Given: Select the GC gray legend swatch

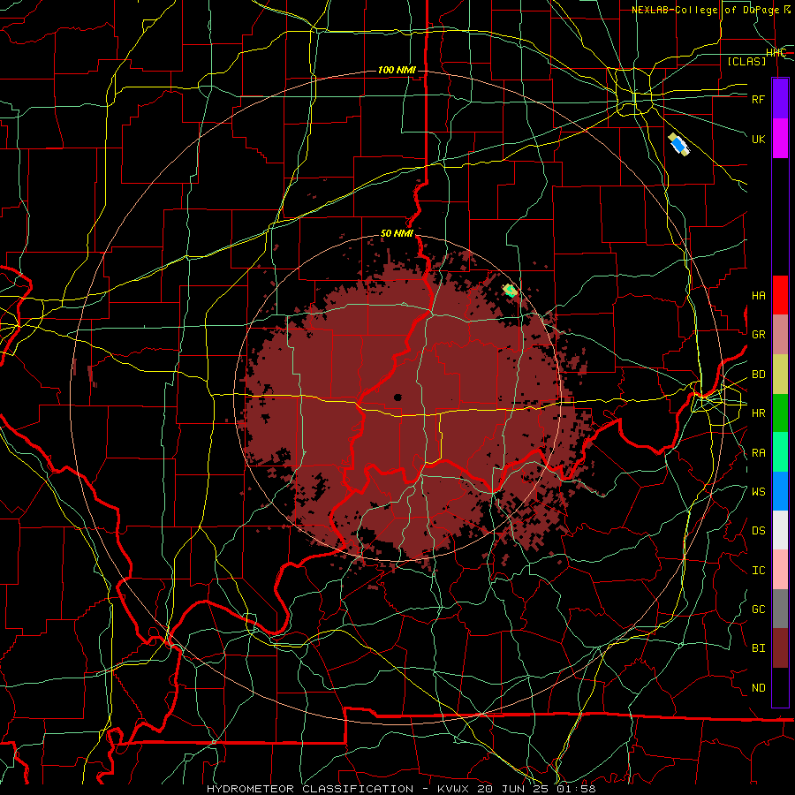Looking at the screenshot, I should coord(780,609).
